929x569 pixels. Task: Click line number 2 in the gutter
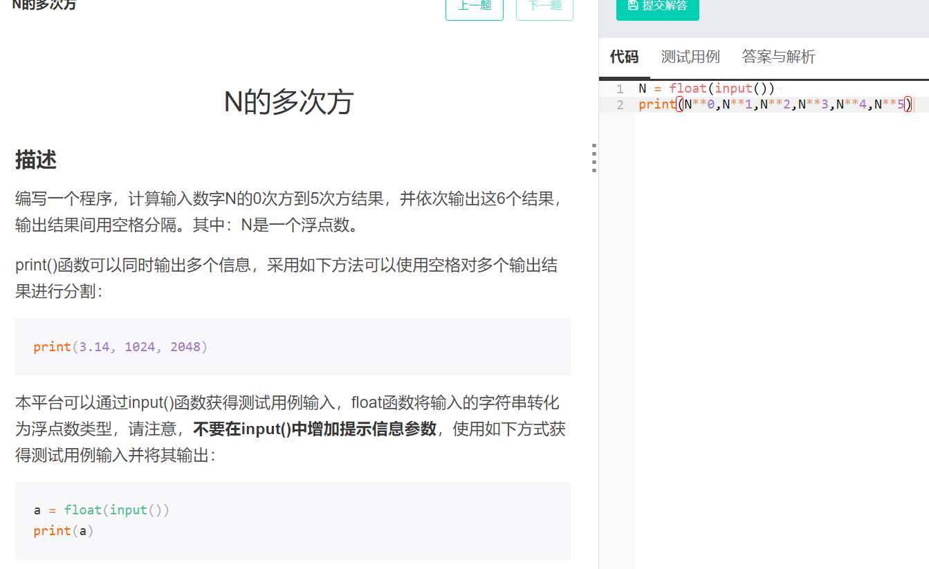pyautogui.click(x=620, y=104)
